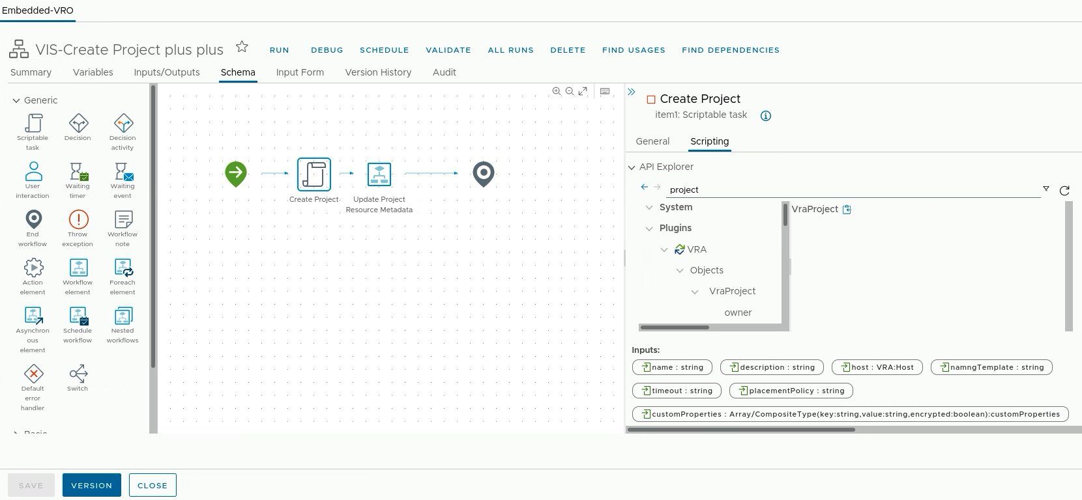The width and height of the screenshot is (1082, 500).
Task: Collapse the Generic palette section
Action: (x=16, y=101)
